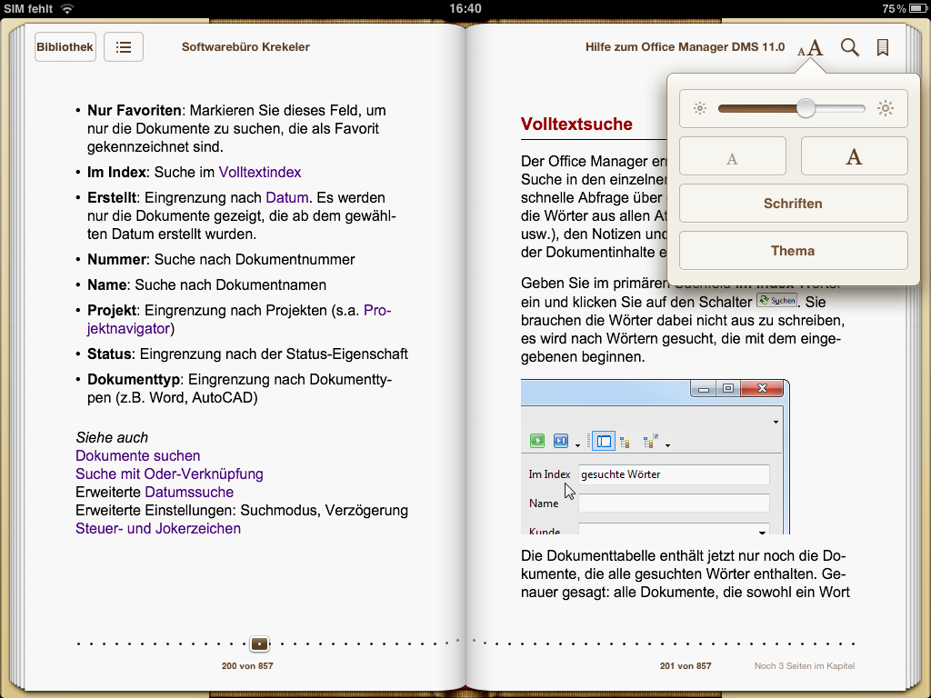Open the Datumssuche link
Viewport: 931px width, 698px height.
pos(189,492)
